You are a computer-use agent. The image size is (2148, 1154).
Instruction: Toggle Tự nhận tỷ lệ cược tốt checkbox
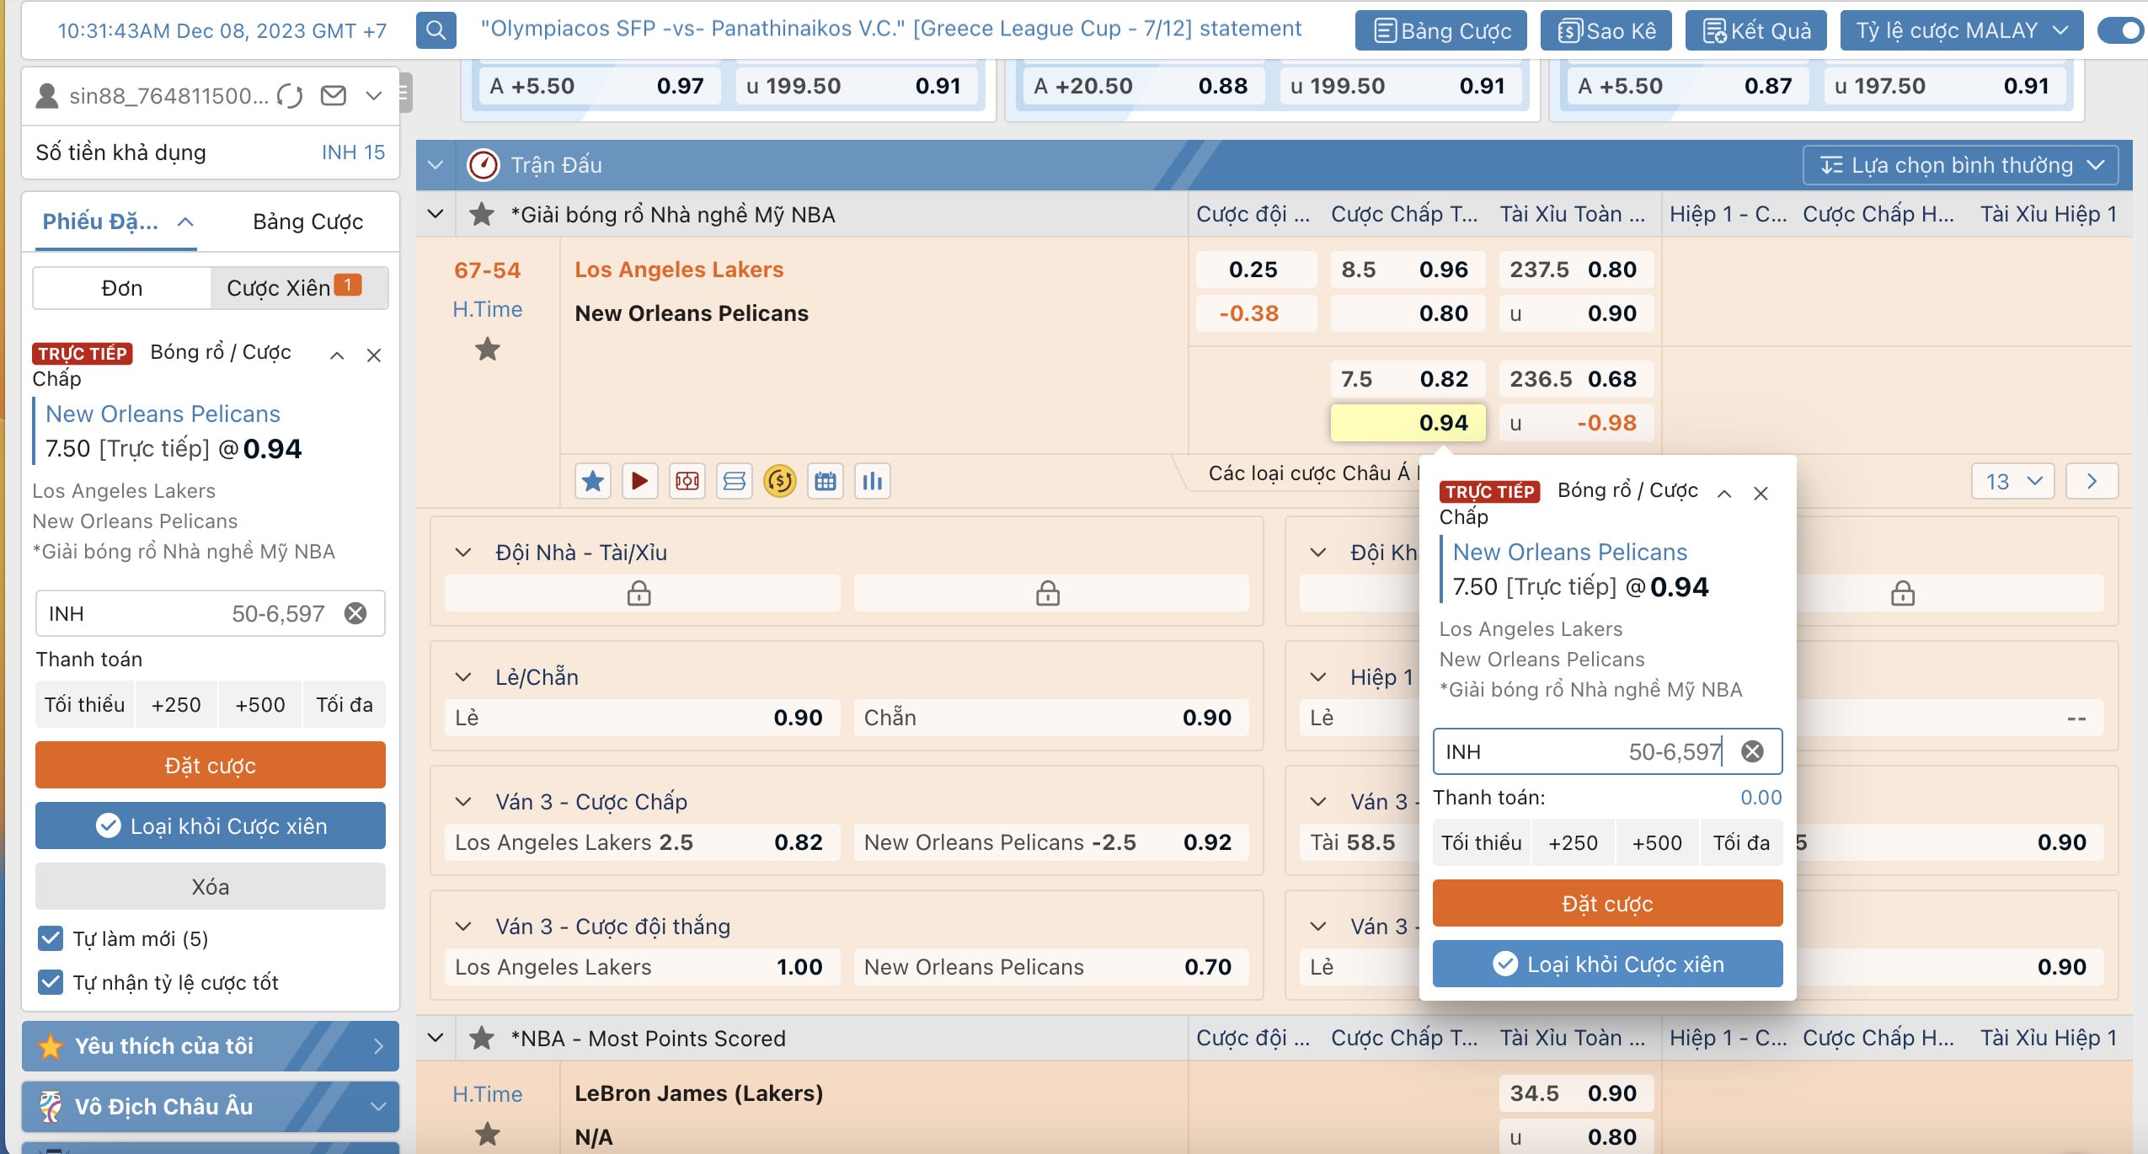51,982
